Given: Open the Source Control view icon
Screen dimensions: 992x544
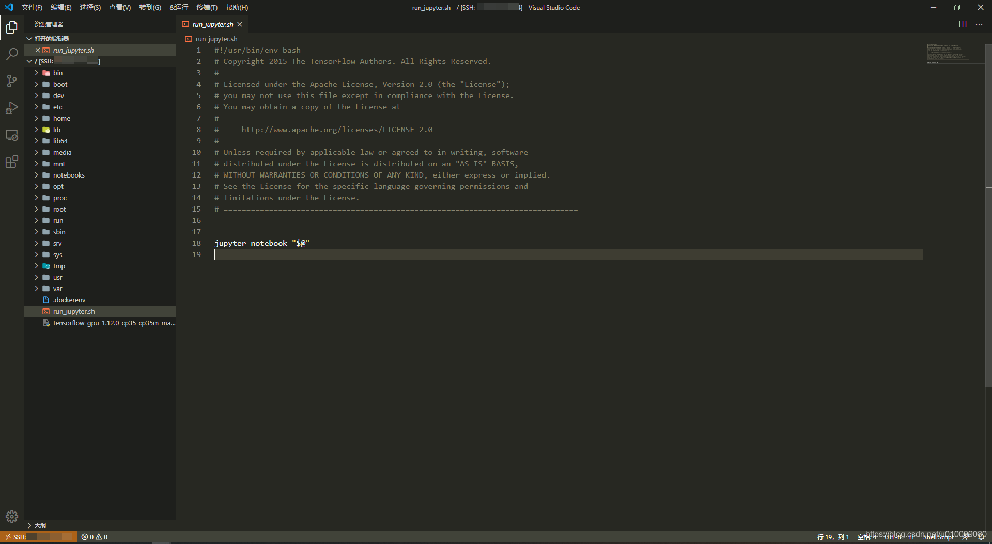Looking at the screenshot, I should point(12,81).
